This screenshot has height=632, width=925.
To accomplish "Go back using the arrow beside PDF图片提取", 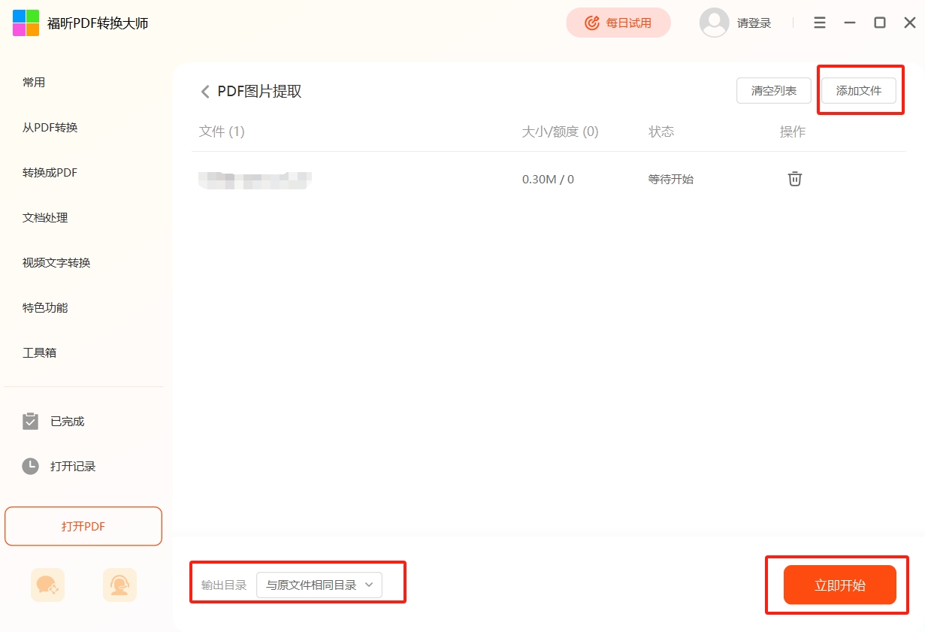I will (205, 92).
